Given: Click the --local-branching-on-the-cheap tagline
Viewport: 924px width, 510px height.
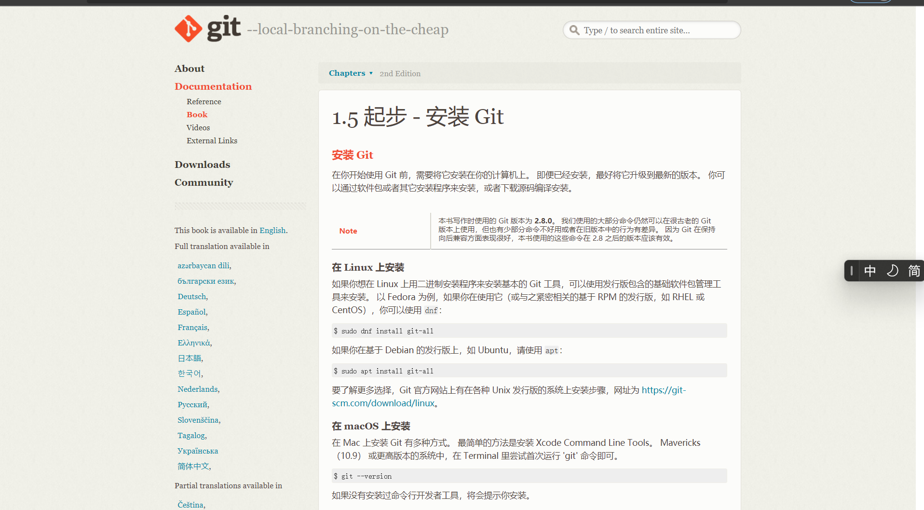Looking at the screenshot, I should click(348, 29).
